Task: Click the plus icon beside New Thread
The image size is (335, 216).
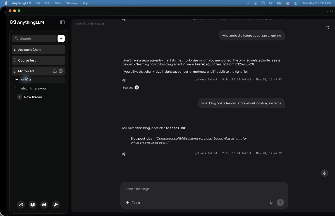Action: tap(20, 97)
